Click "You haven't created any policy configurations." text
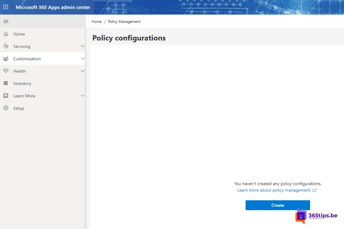The image size is (344, 229). [x=277, y=184]
